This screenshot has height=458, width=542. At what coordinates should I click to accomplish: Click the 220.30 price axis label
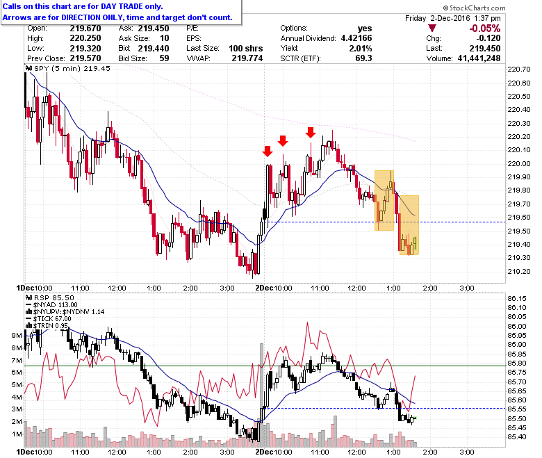click(519, 124)
